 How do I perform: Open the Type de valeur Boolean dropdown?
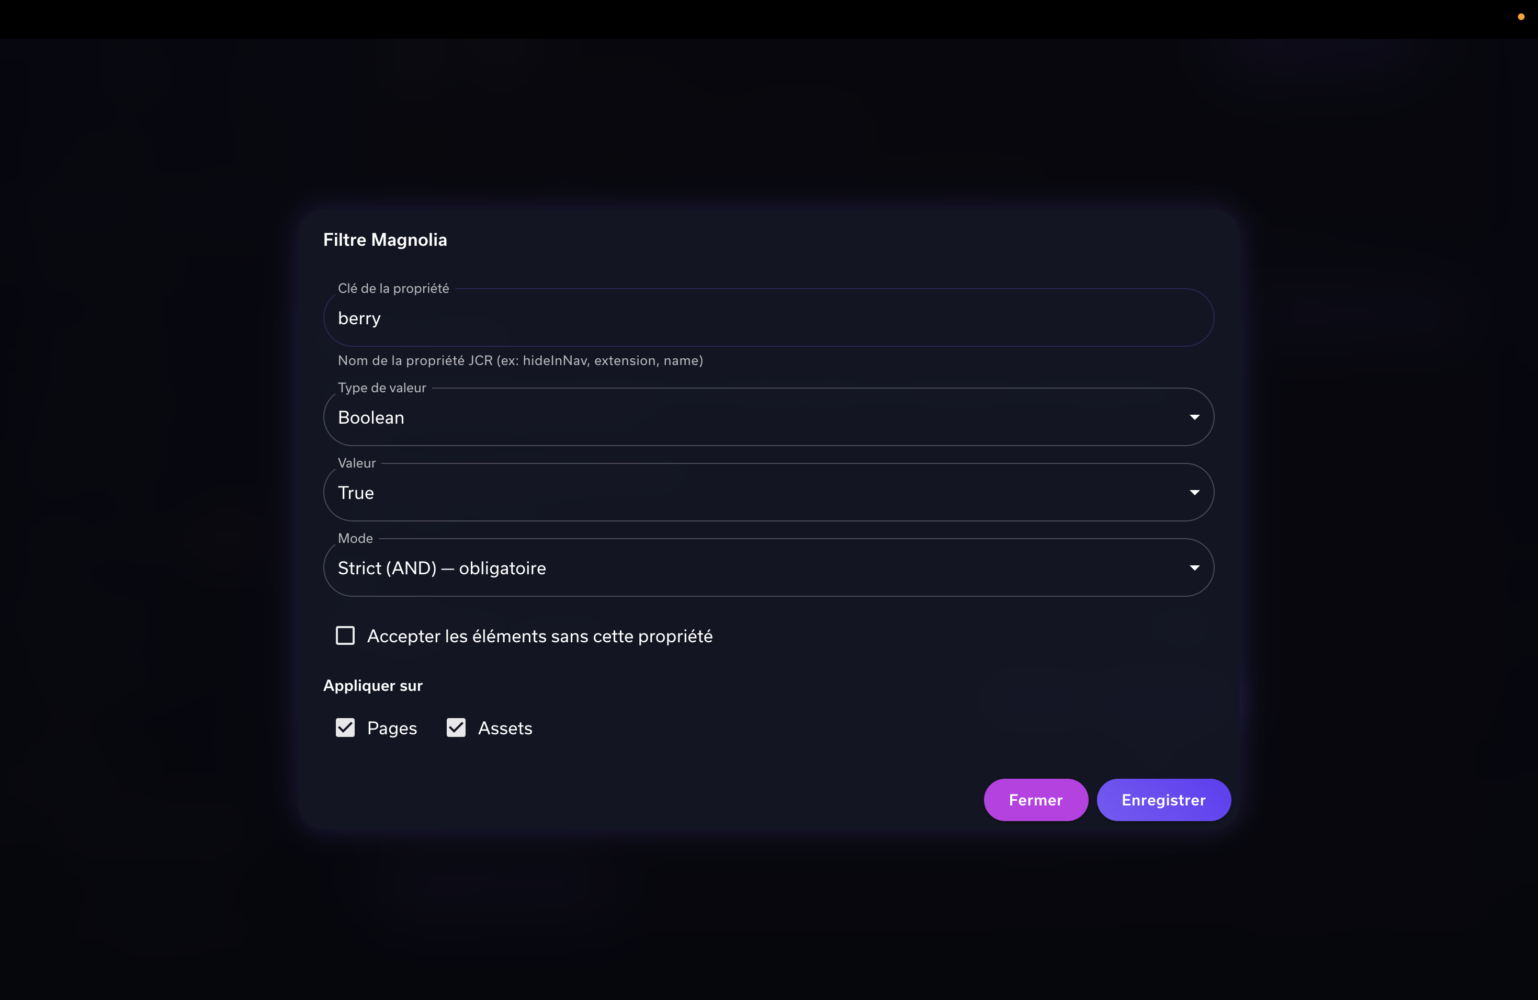coord(768,417)
